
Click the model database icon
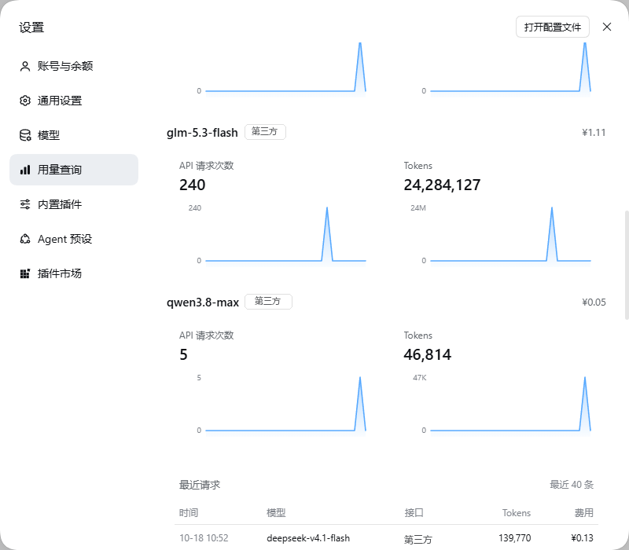pyautogui.click(x=25, y=135)
